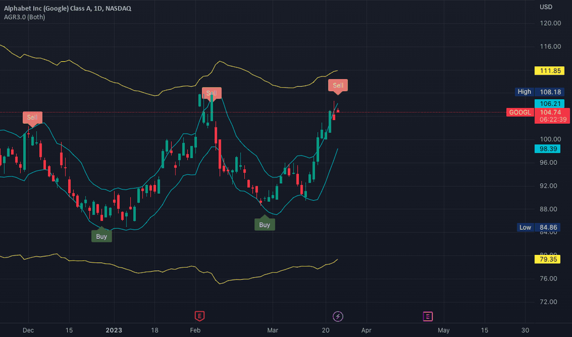This screenshot has width=572, height=337.
Task: Click the Buy label near March
Action: click(x=265, y=225)
